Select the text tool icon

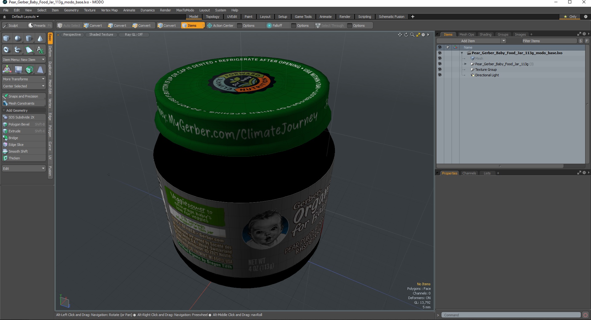40,50
